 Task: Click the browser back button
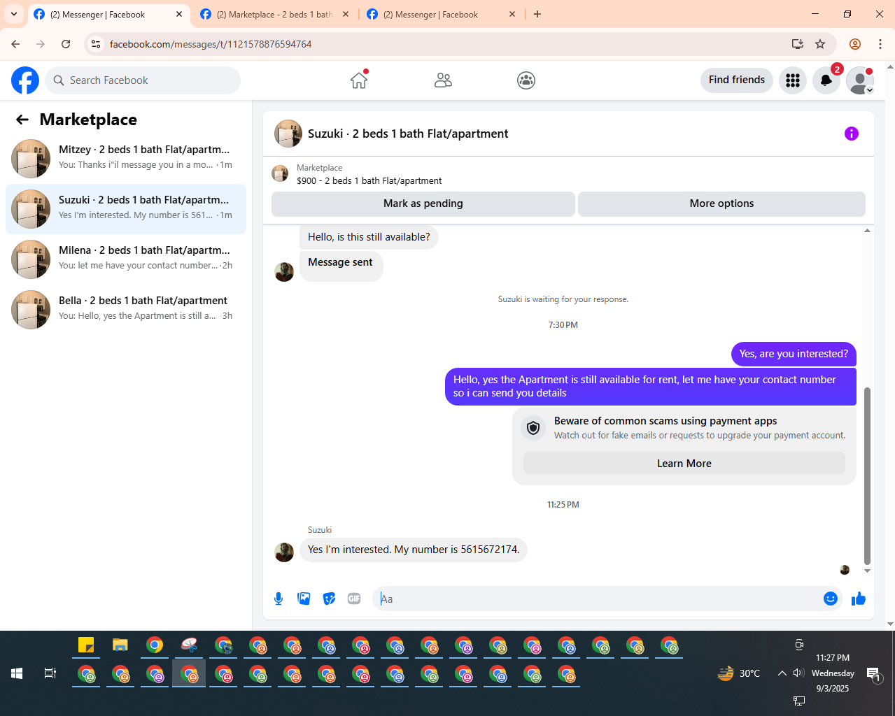click(15, 44)
